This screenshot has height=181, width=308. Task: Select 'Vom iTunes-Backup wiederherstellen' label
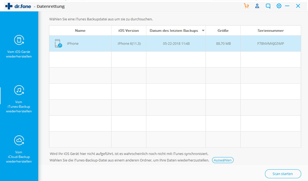tap(19, 107)
